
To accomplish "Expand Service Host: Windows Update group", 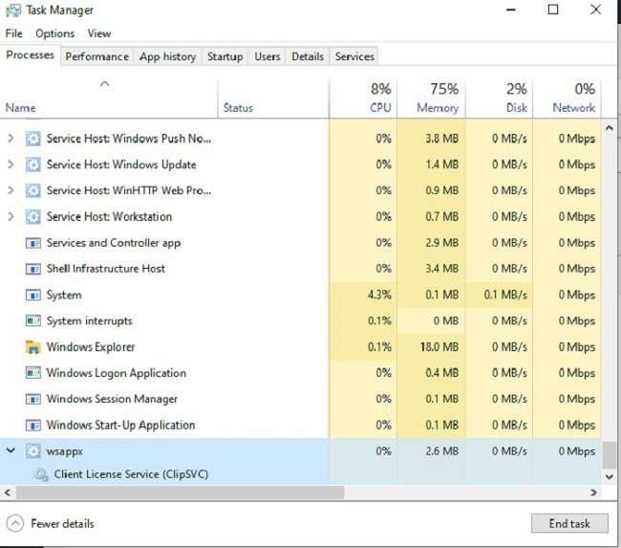I will tap(11, 164).
